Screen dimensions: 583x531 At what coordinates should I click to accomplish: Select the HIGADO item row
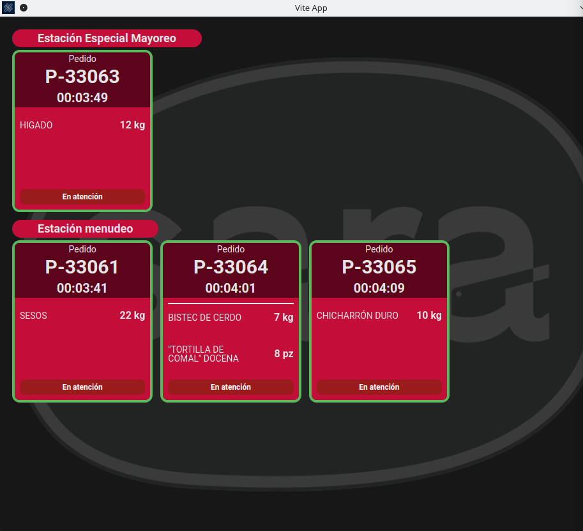(x=82, y=125)
